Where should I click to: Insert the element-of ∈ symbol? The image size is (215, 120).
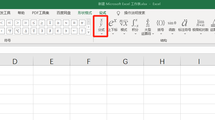(58, 31)
